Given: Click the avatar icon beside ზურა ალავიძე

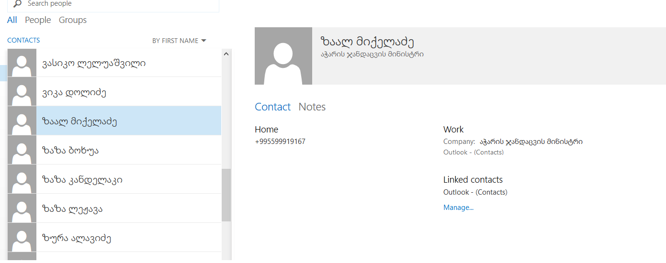Looking at the screenshot, I should click(22, 238).
